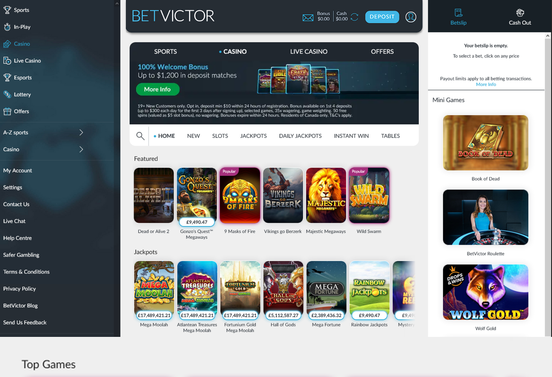Open the SLOTS games tab
The image size is (552, 377).
220,136
